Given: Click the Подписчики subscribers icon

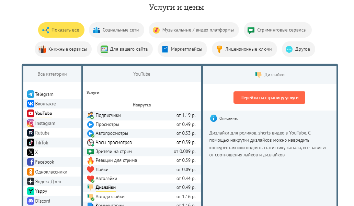Looking at the screenshot, I should point(90,115).
